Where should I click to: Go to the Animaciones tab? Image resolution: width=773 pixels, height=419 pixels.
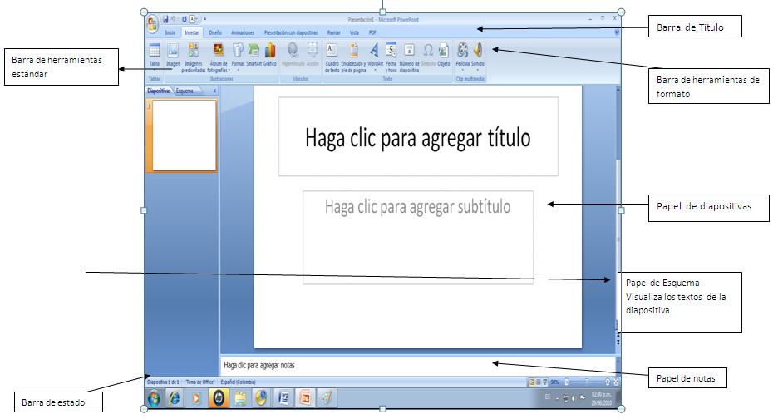pyautogui.click(x=243, y=32)
